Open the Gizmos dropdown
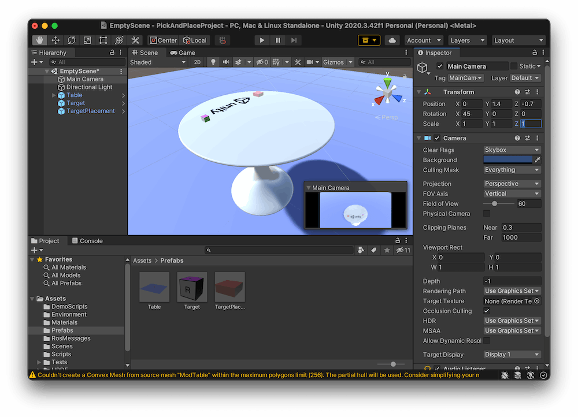The image size is (578, 417). click(338, 62)
